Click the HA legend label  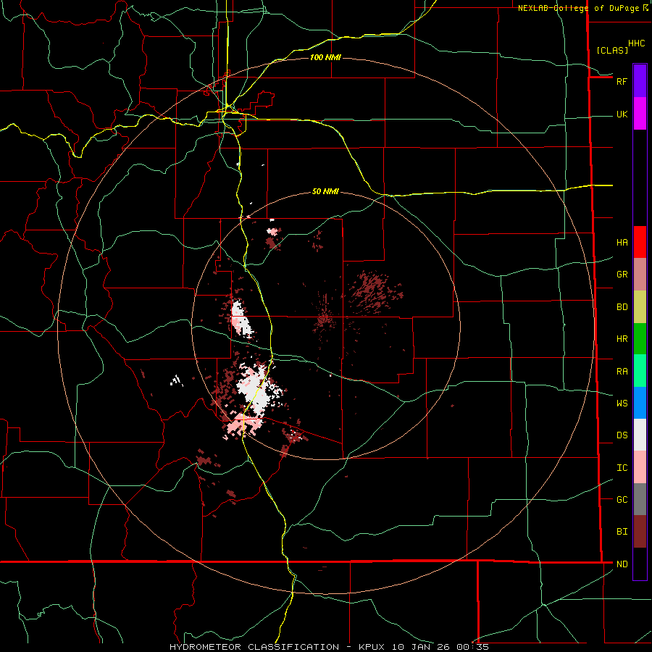622,243
